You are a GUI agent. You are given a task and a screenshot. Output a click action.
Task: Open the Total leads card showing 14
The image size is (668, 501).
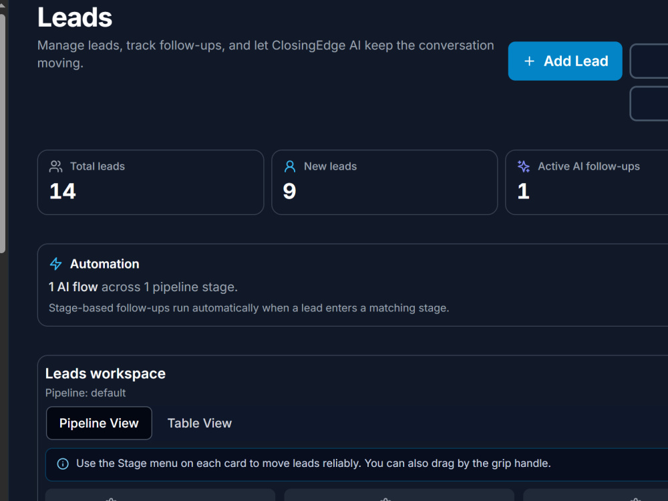click(x=150, y=182)
